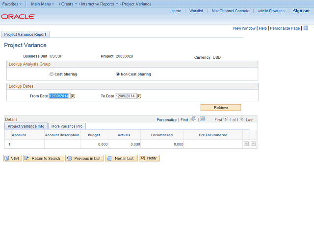Open the From Date calendar picker
The height and width of the screenshot is (235, 314).
(73, 96)
